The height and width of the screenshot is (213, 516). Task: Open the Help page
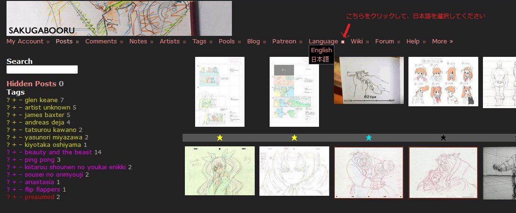click(413, 41)
